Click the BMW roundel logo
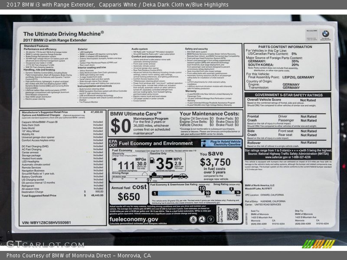The image size is (347, 260). (x=325, y=34)
